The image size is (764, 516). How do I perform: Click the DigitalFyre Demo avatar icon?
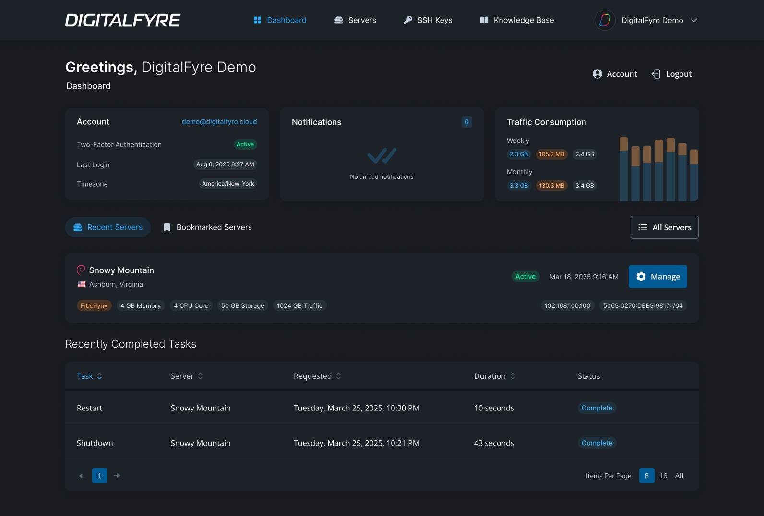tap(605, 20)
